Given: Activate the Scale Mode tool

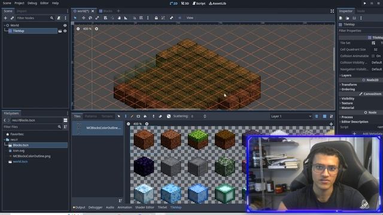Looking at the screenshot, I should tap(97, 18).
